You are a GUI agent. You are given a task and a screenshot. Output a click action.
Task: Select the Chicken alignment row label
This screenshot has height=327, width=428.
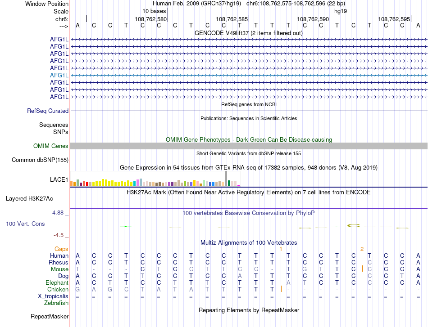58,289
